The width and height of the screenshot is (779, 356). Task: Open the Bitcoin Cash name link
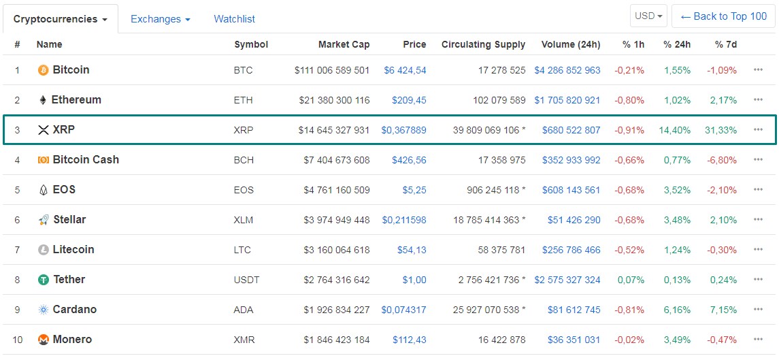coord(86,159)
